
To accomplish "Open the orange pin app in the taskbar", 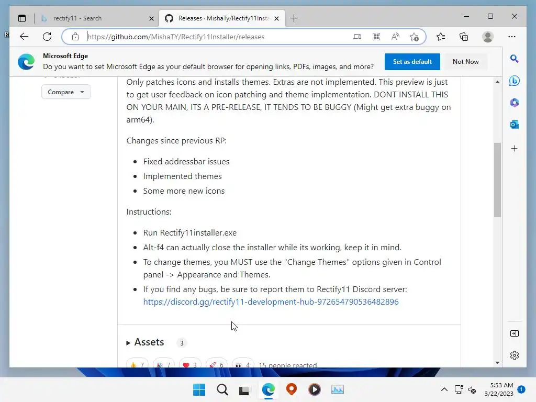I will pyautogui.click(x=291, y=389).
